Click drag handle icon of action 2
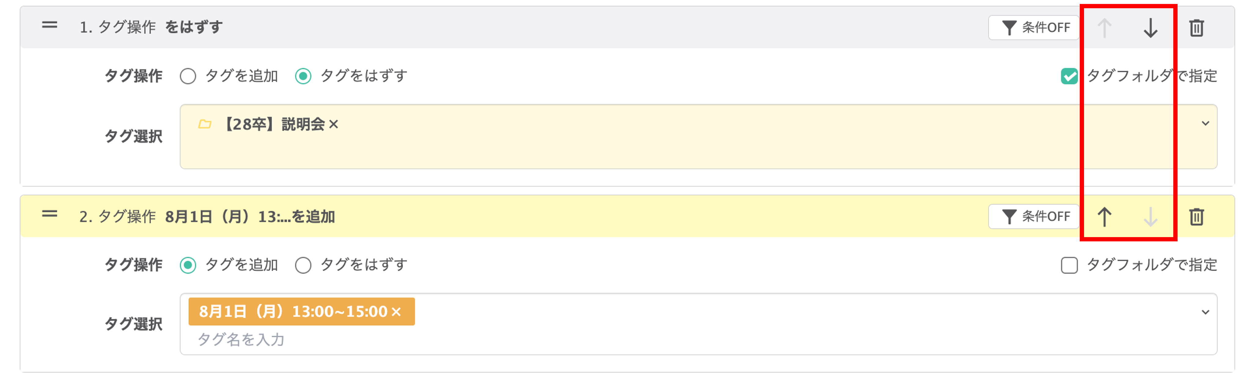 [x=49, y=214]
